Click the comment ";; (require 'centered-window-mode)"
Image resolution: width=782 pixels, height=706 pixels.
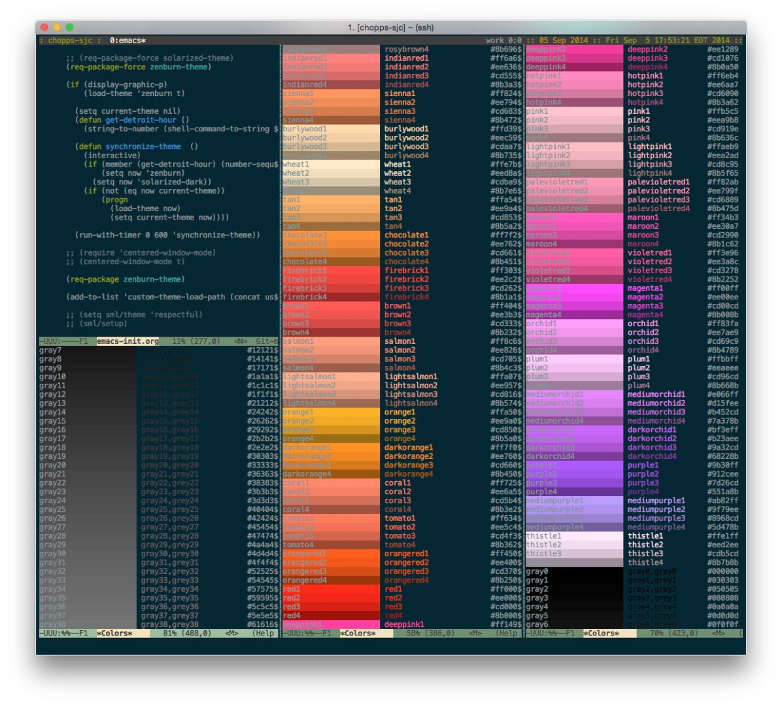point(141,253)
